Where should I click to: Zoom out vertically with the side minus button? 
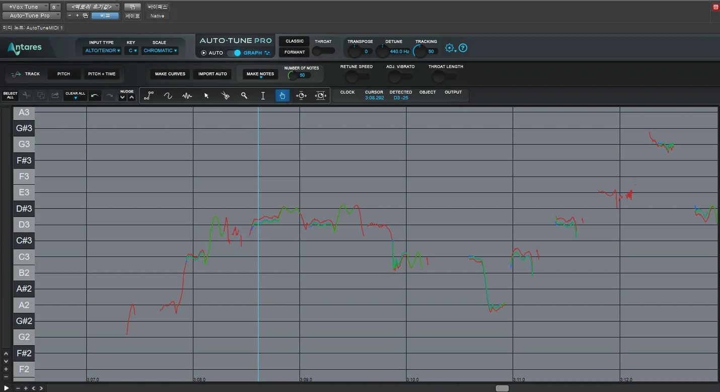pyautogui.click(x=6, y=376)
